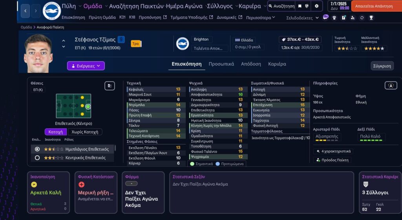
Task: Click the Αναζήτηση search field
Action: (281, 6)
